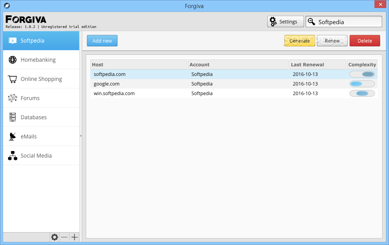Viewport: 389px width, 245px height.
Task: Select the Homebanking group label
Action: pyautogui.click(x=38, y=60)
